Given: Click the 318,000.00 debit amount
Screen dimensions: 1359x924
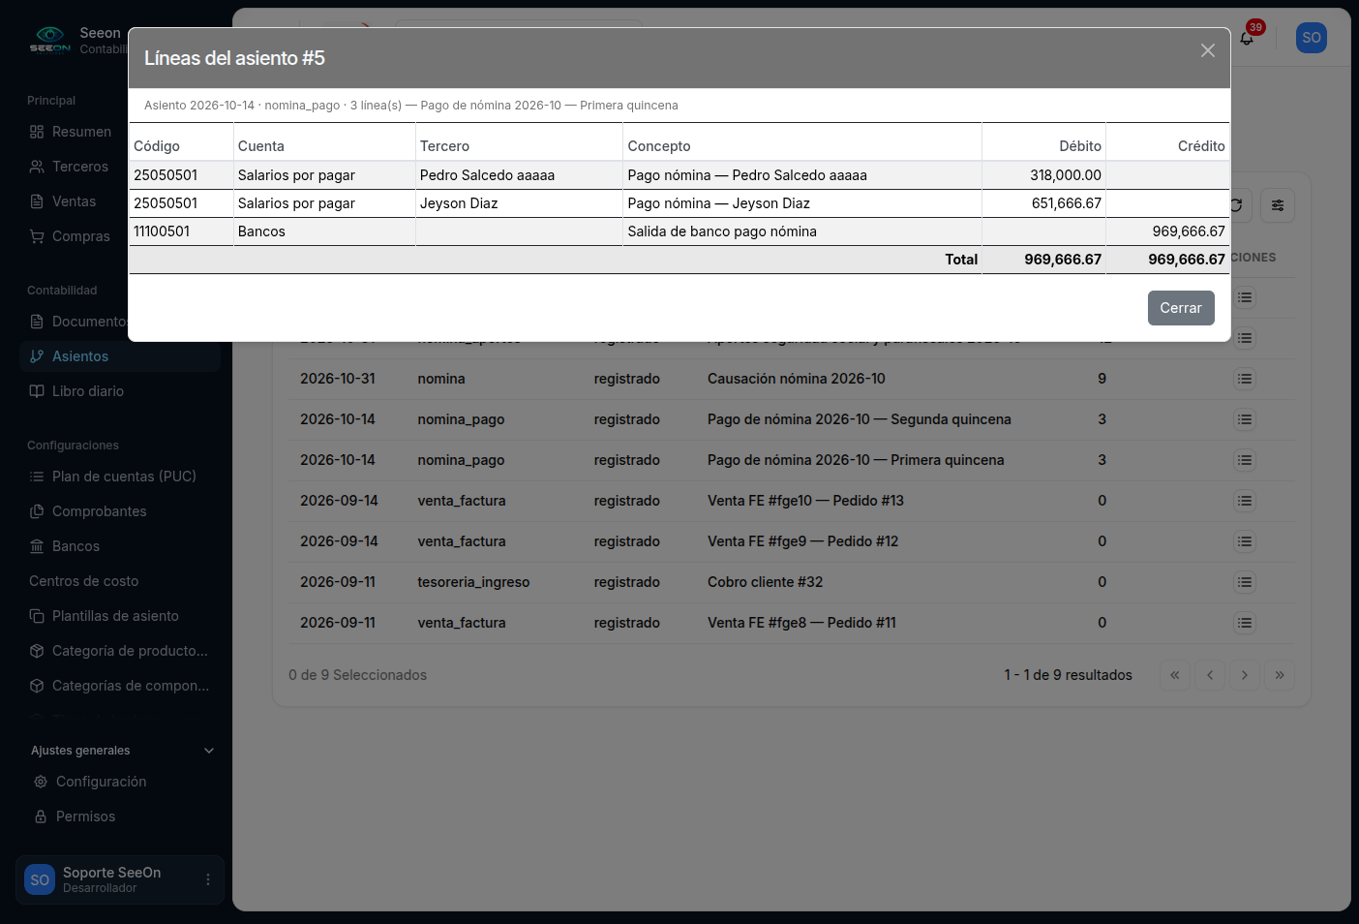Looking at the screenshot, I should coord(1066,175).
